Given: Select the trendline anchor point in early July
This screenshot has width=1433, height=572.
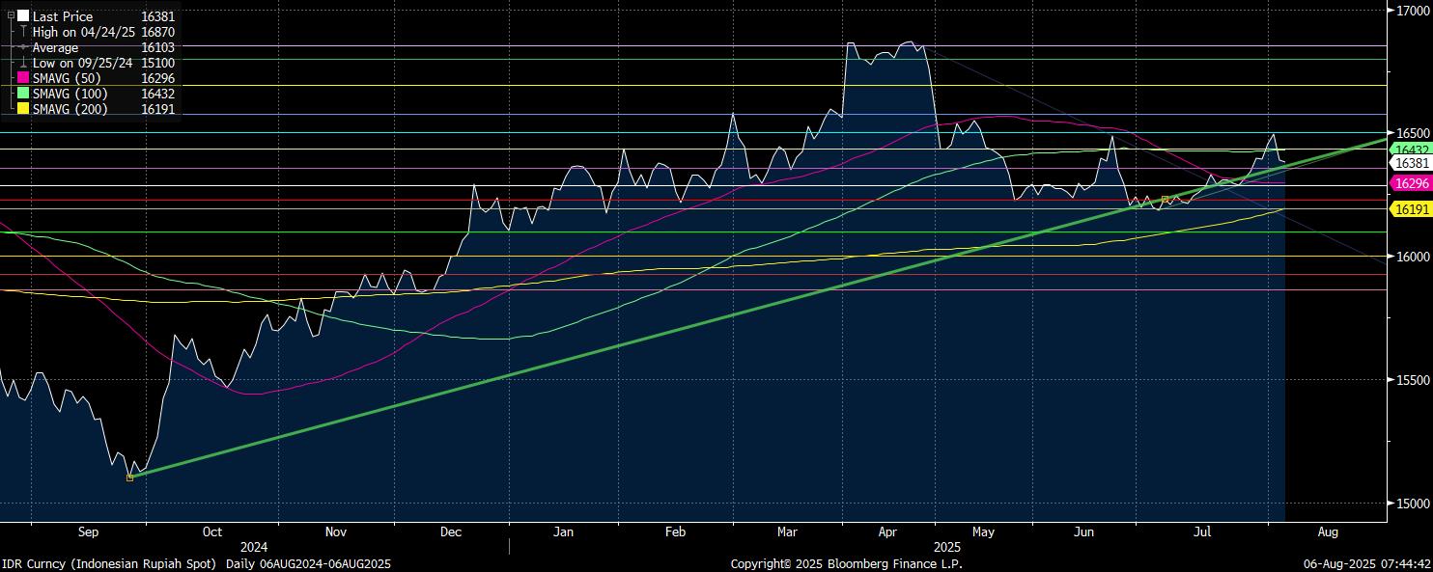Looking at the screenshot, I should (x=1165, y=200).
